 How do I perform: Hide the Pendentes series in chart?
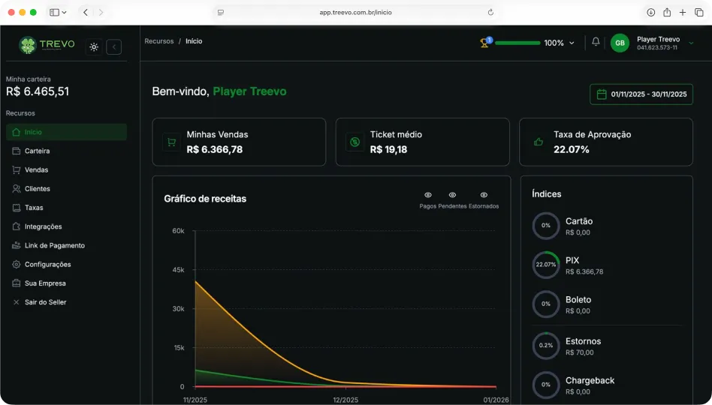(452, 195)
